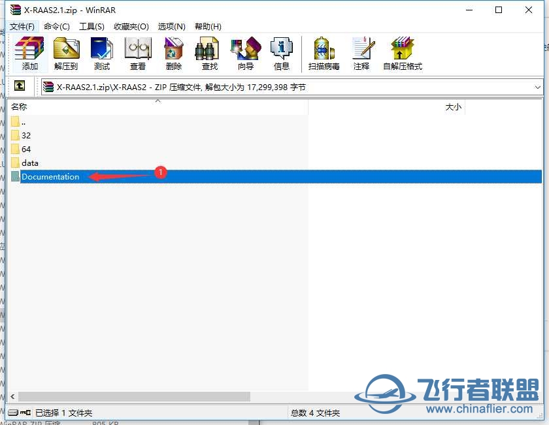Open the 注释 (Comment) tool
549x425 pixels.
pyautogui.click(x=361, y=53)
